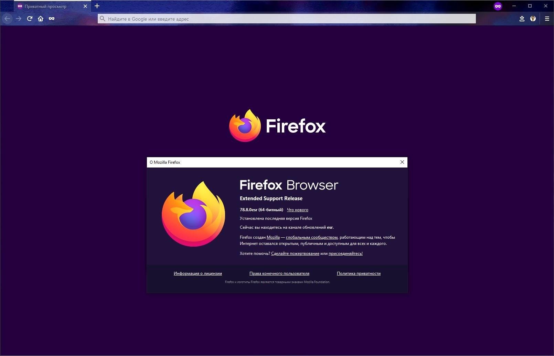Close the Приватный просмотр tab

point(85,6)
